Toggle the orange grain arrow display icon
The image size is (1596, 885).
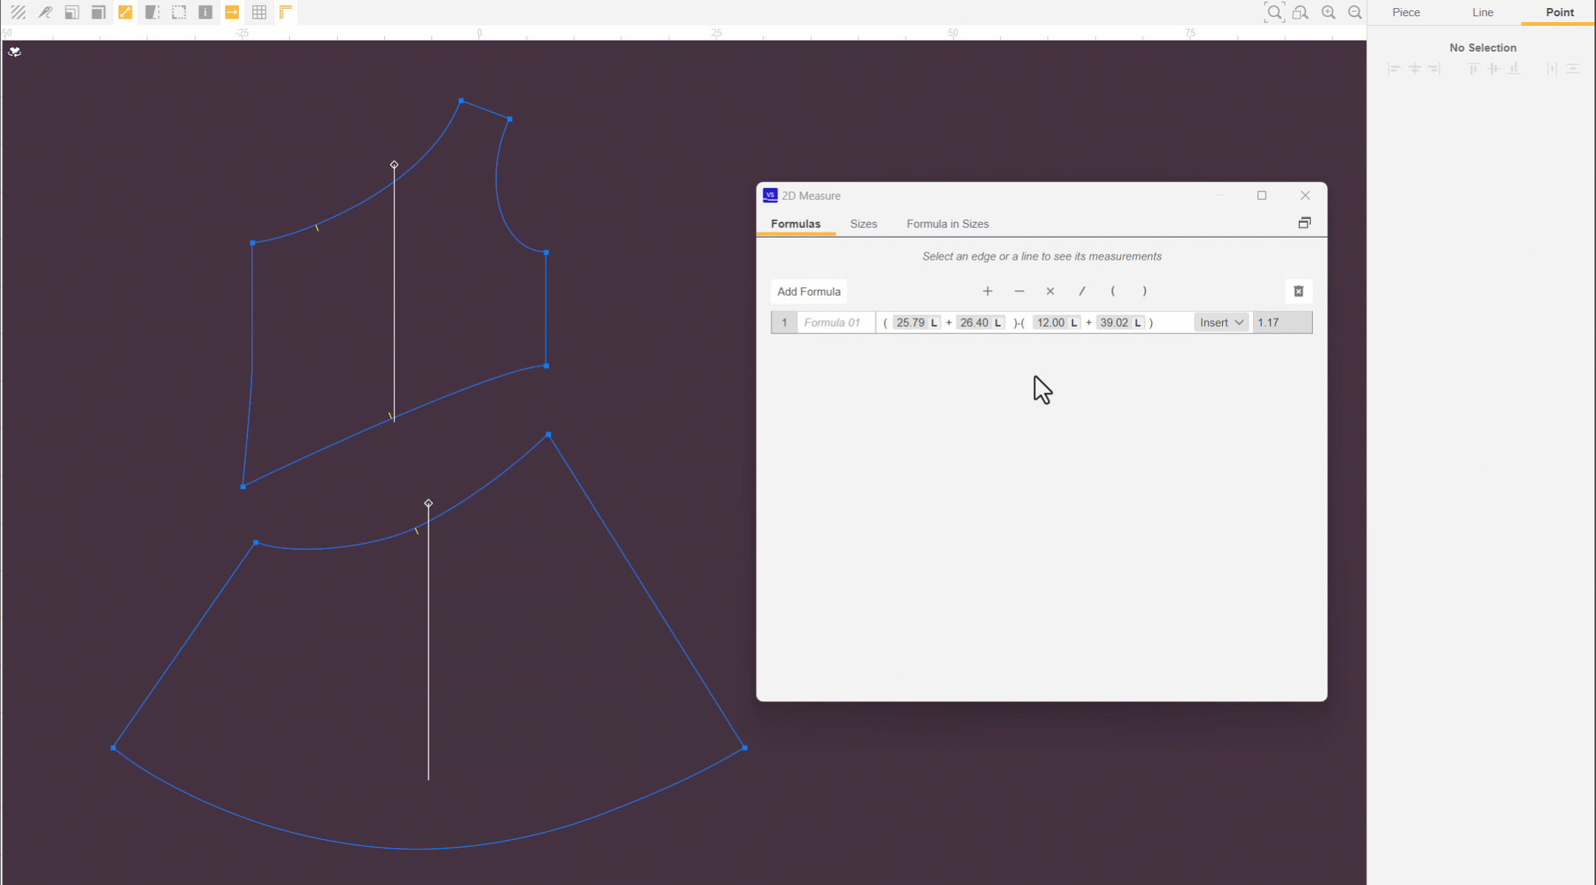[x=232, y=13]
